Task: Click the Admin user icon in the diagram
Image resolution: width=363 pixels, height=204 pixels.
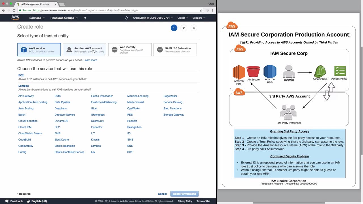Action: click(289, 71)
